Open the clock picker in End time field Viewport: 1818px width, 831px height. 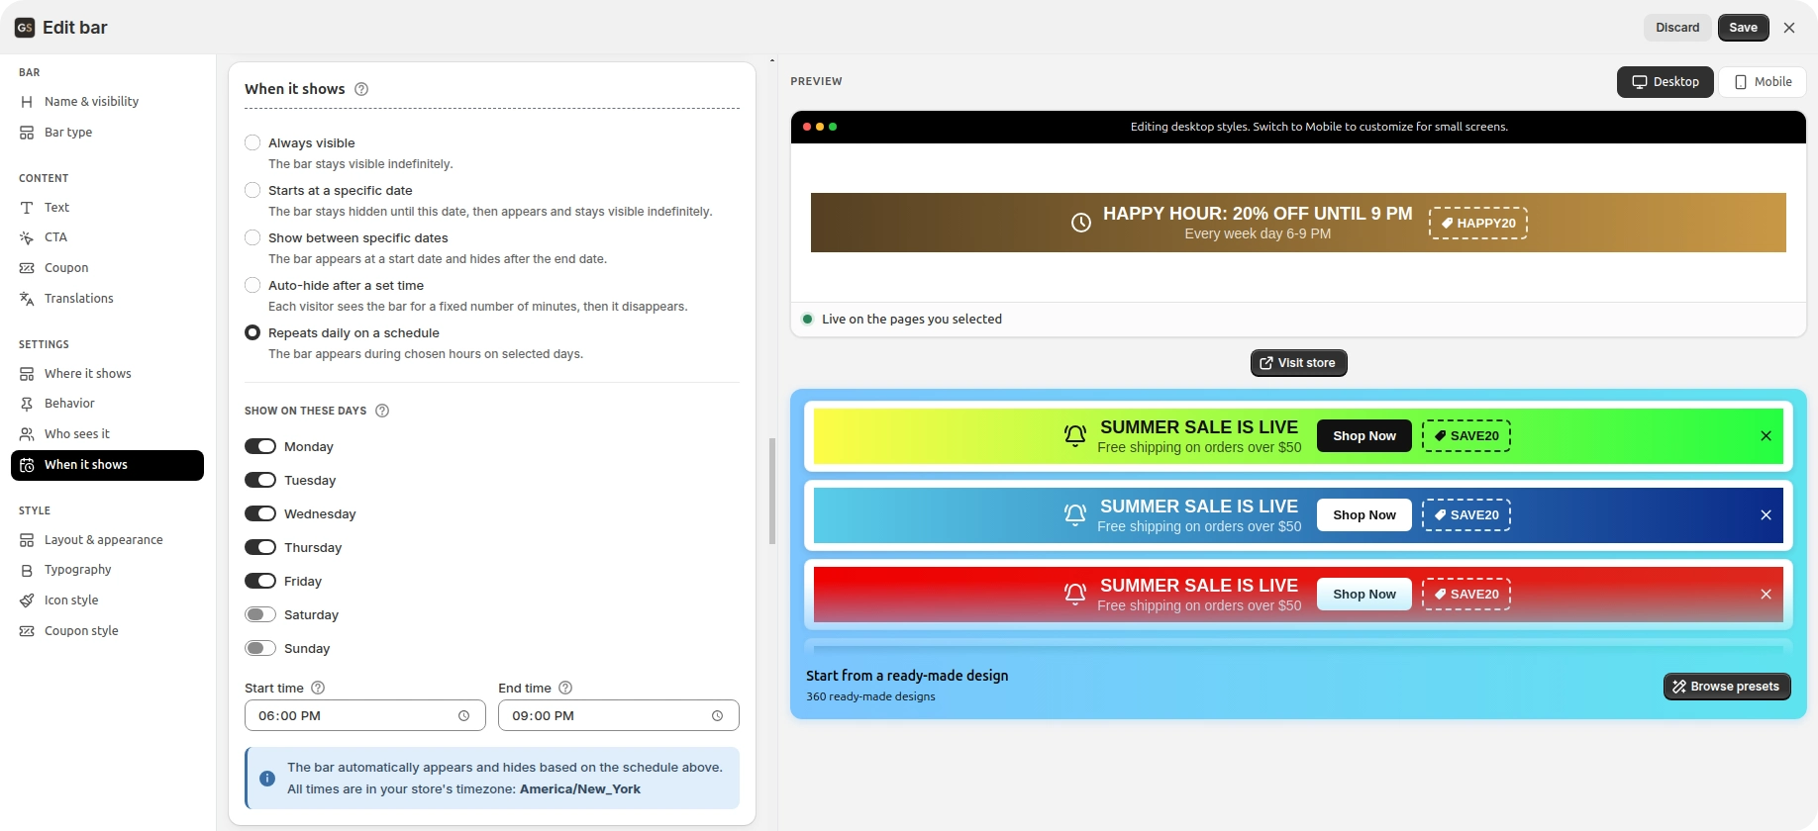pos(717,715)
